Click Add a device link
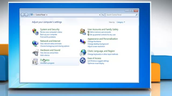The width and height of the screenshot is (172, 96). (x=45, y=55)
